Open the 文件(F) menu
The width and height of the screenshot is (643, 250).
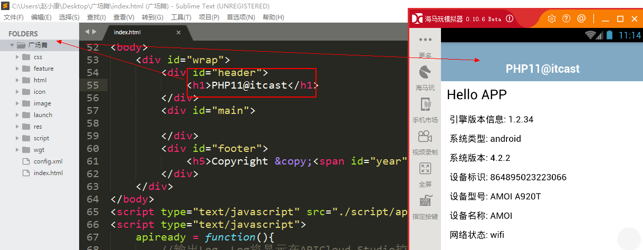14,17
